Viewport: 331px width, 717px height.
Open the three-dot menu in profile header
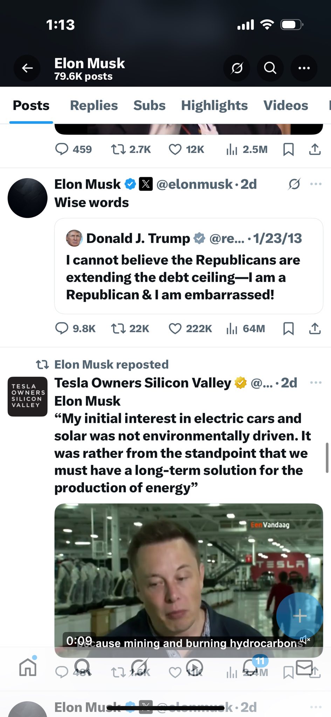304,68
